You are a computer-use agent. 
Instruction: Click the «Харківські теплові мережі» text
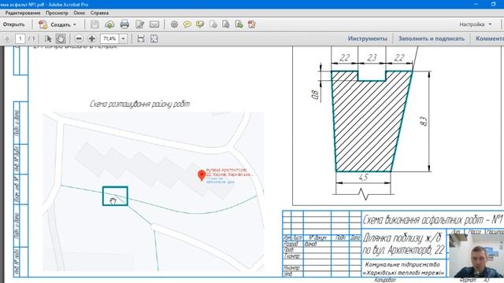tap(404, 273)
